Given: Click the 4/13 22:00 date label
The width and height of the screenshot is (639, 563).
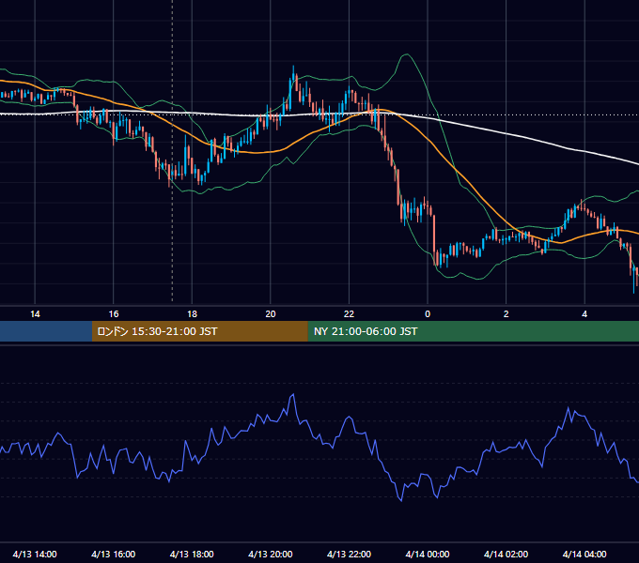Looking at the screenshot, I should coord(349,554).
